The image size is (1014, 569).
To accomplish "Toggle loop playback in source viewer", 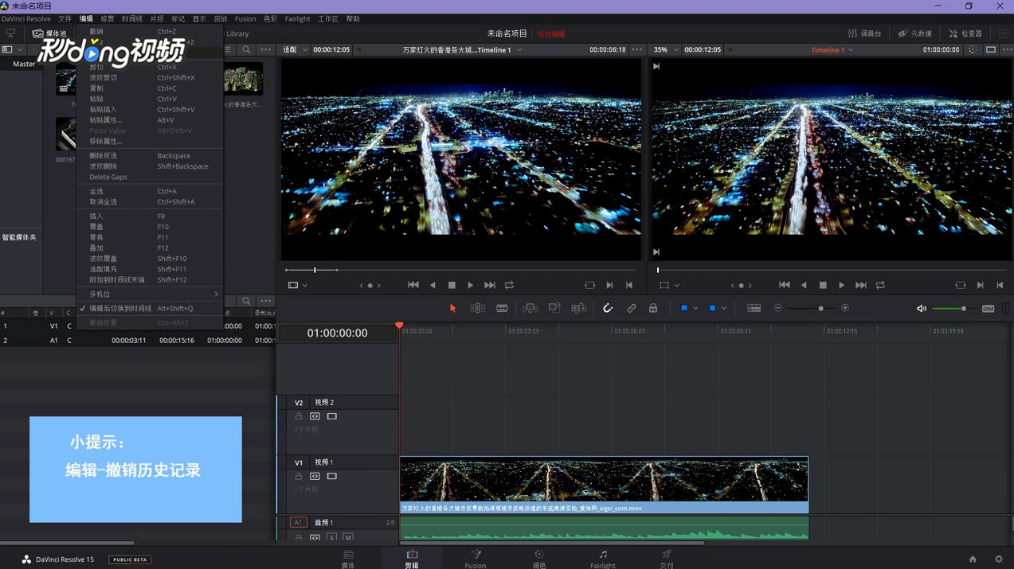I will pyautogui.click(x=509, y=285).
